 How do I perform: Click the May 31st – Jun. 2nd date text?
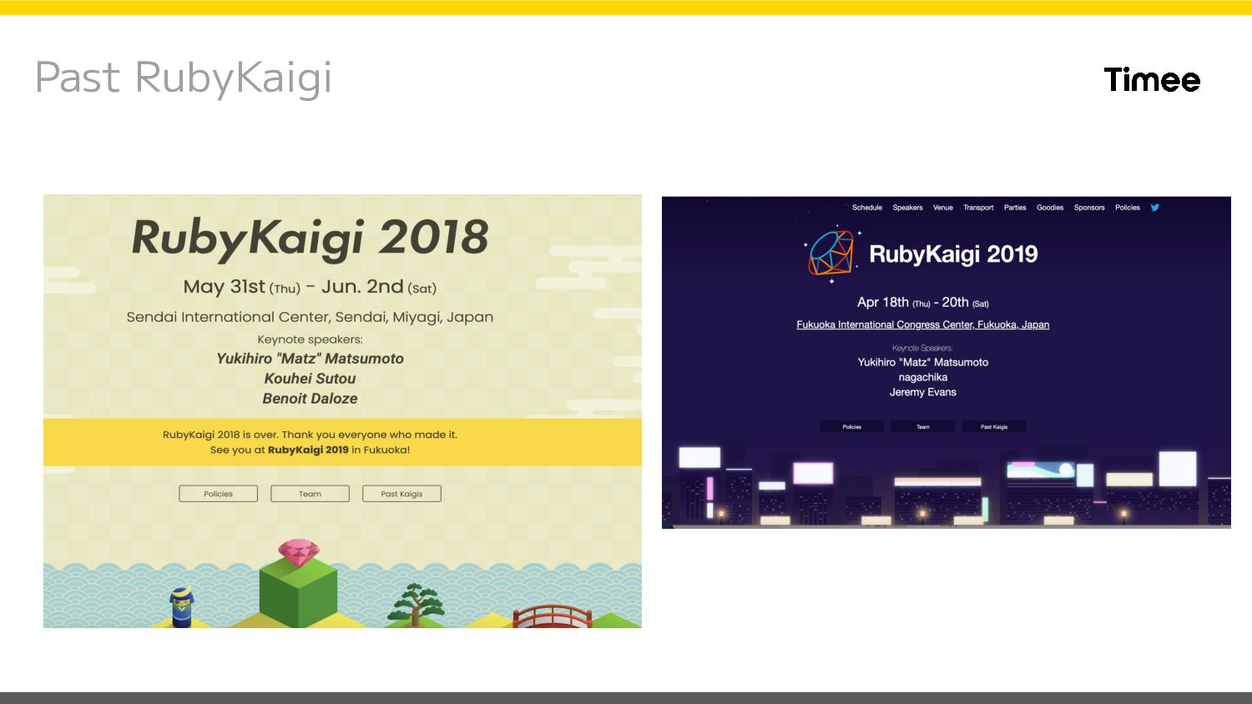310,287
